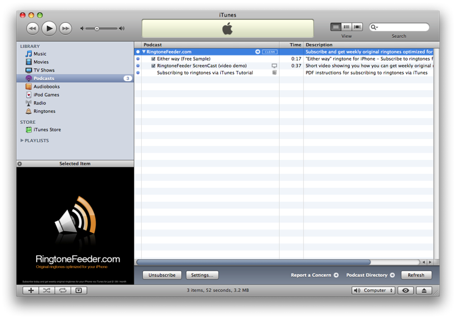Open Audiobooks in sidebar

(x=47, y=87)
